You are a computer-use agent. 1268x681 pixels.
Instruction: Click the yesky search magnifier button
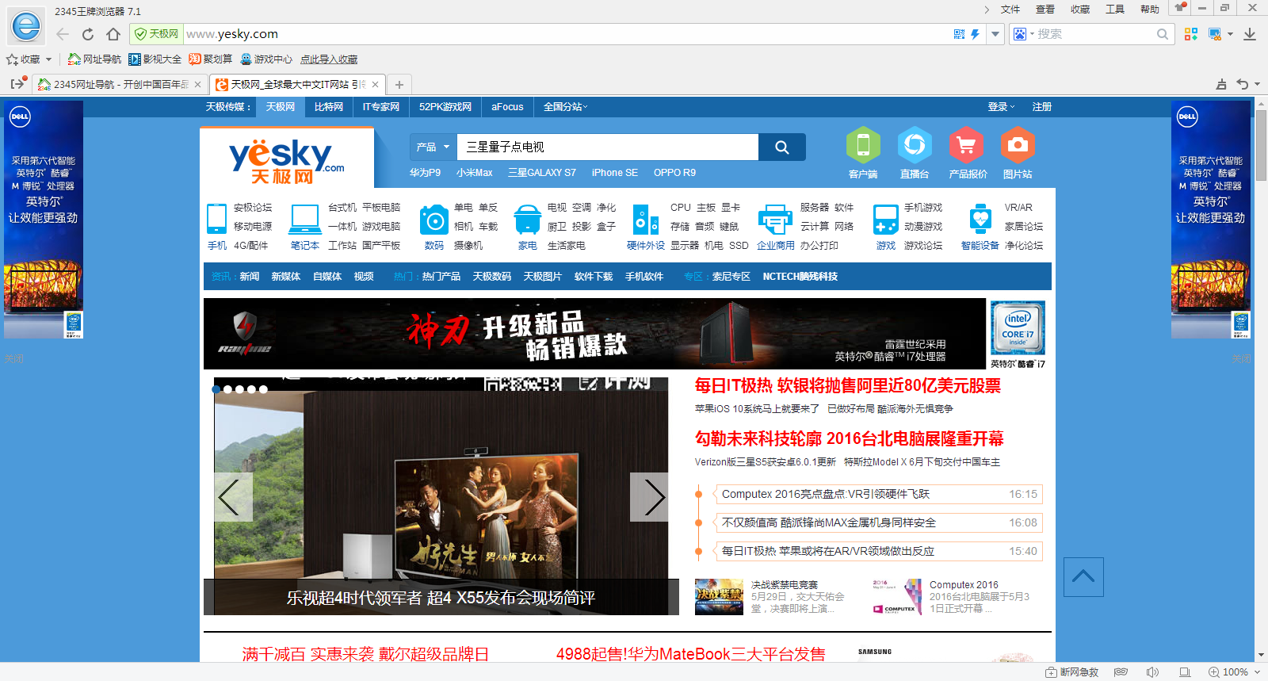click(782, 147)
